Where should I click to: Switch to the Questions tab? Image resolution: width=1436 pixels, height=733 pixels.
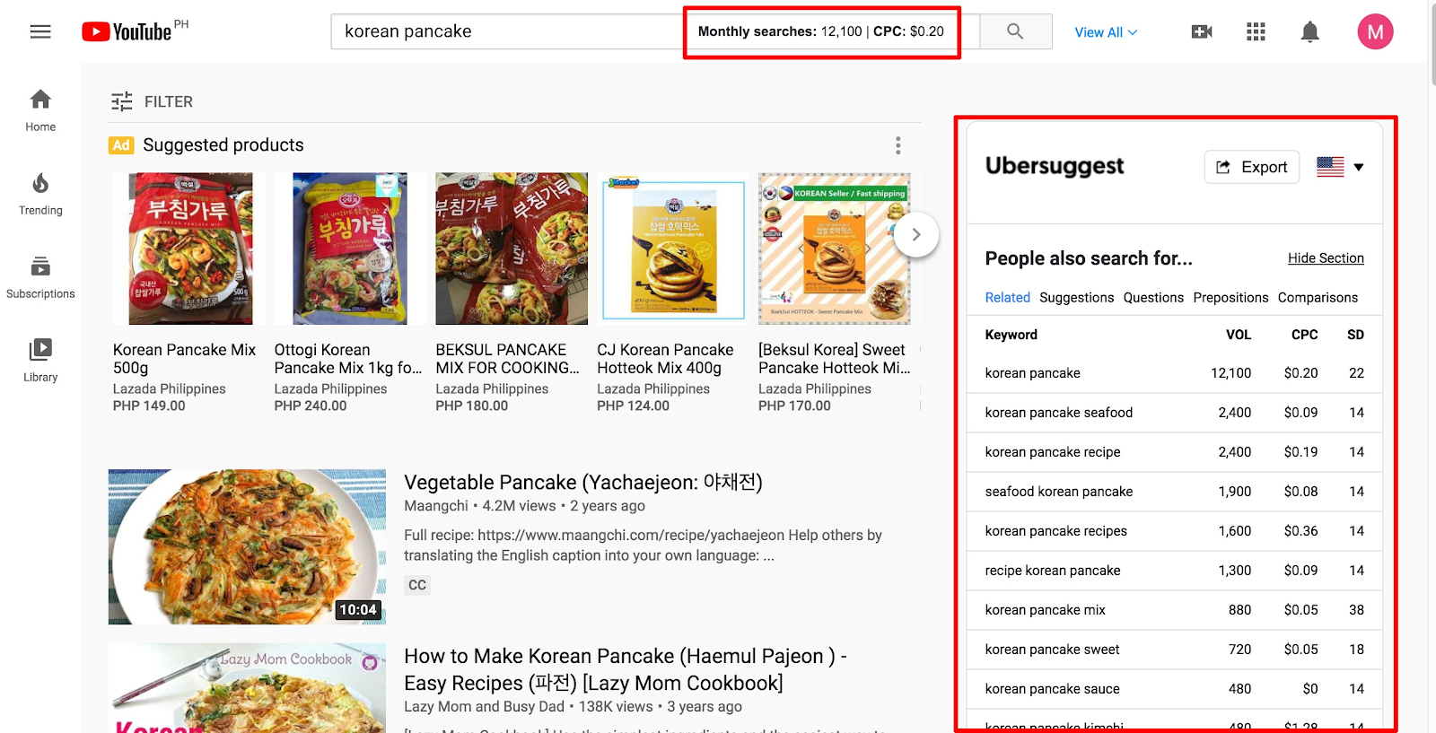(x=1153, y=298)
